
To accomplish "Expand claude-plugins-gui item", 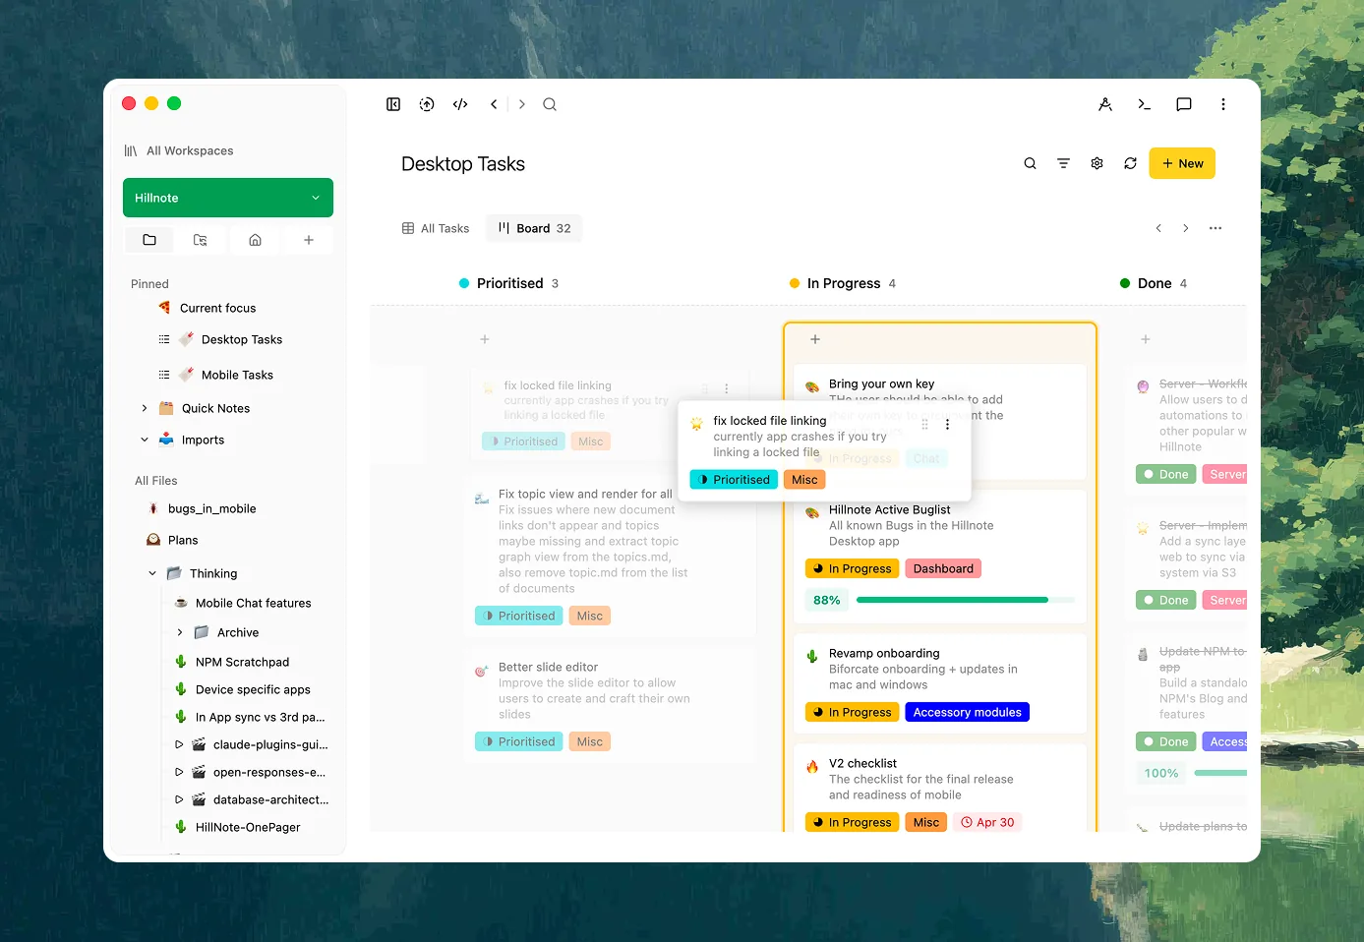I will click(179, 744).
